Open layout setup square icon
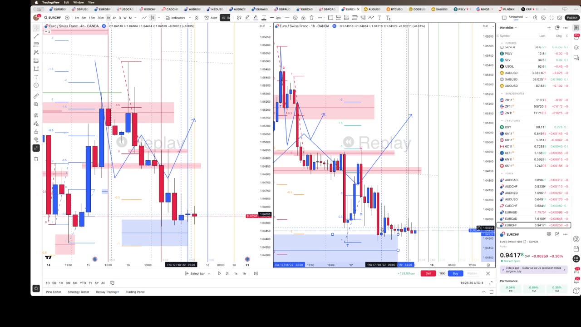The height and width of the screenshot is (327, 581). 504,18
